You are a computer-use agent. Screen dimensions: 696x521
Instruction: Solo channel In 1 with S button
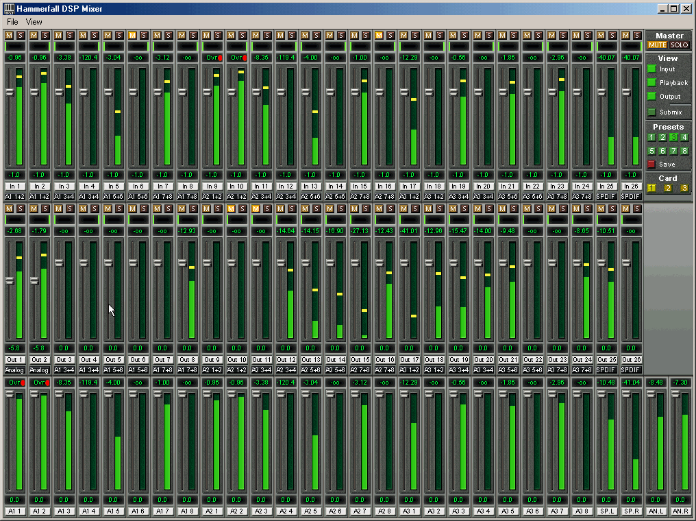pos(21,35)
